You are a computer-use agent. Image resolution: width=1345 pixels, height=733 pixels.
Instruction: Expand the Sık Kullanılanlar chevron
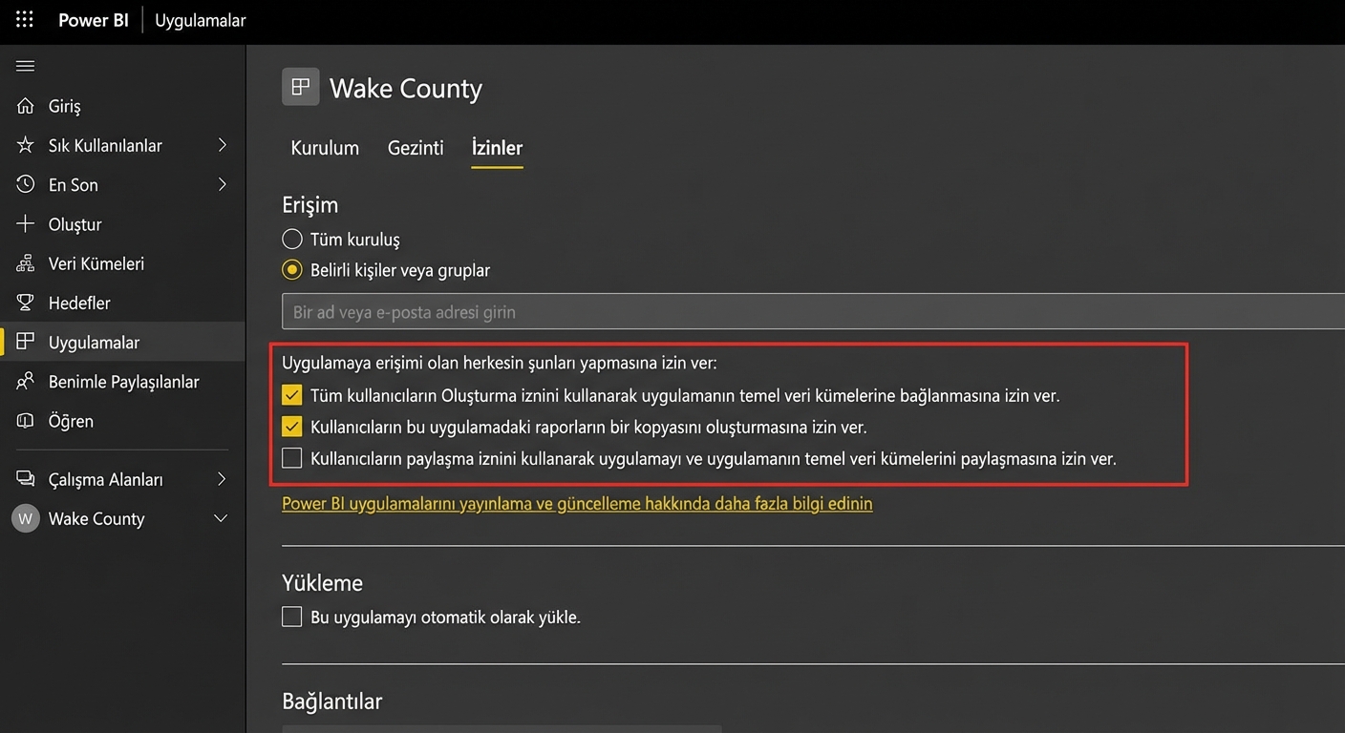pyautogui.click(x=222, y=145)
